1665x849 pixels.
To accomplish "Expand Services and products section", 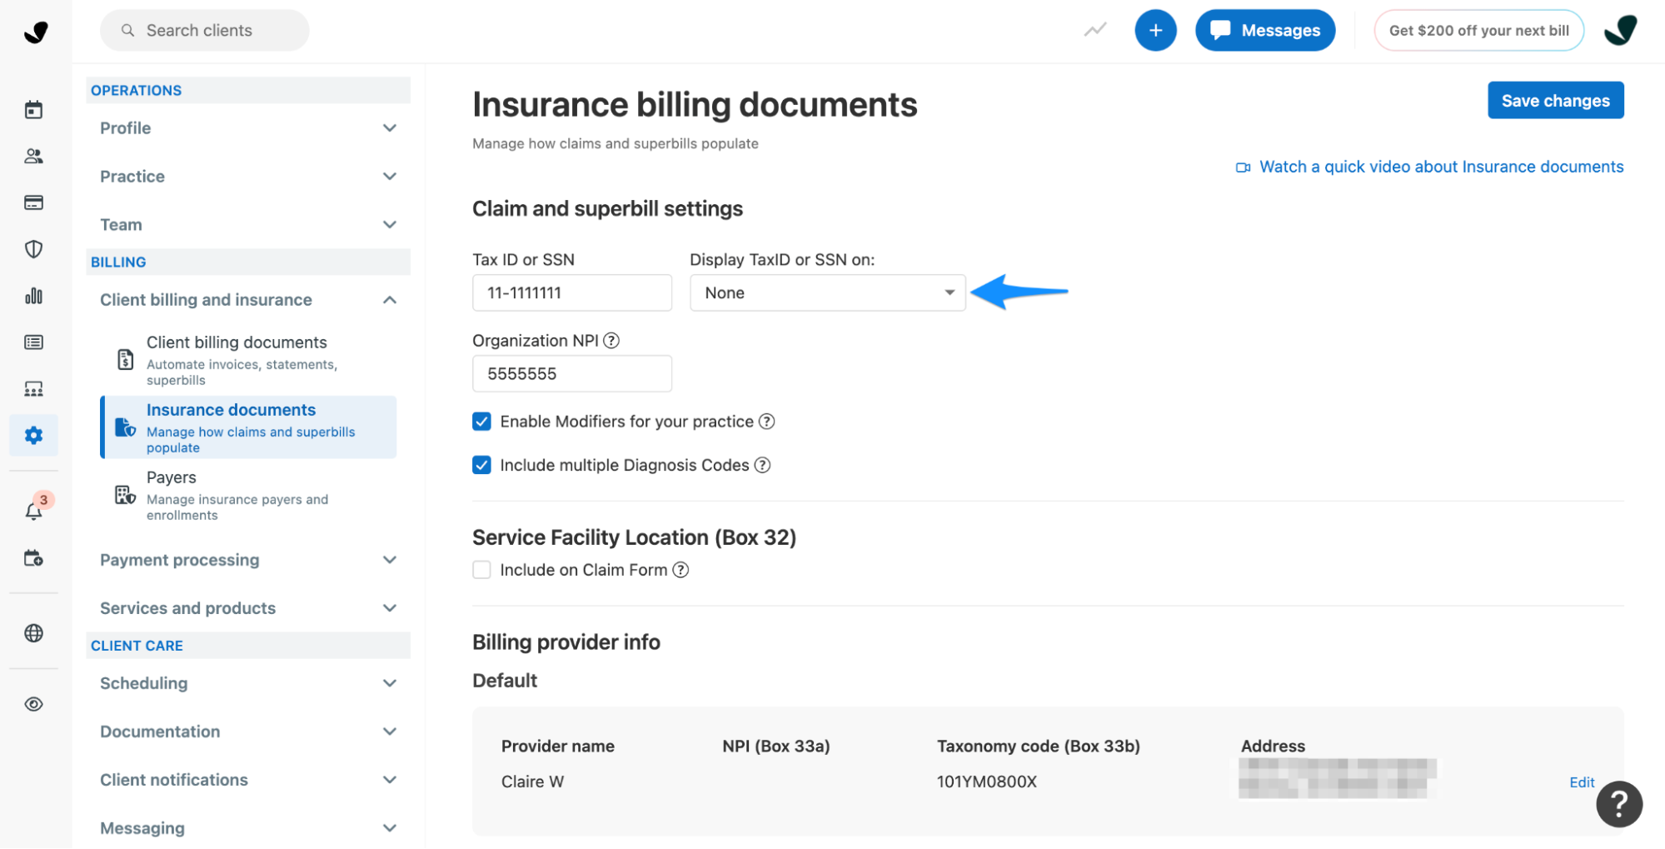I will point(247,608).
